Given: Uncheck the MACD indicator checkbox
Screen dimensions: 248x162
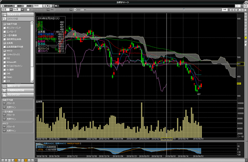Looking at the screenshot, I should [5, 51].
